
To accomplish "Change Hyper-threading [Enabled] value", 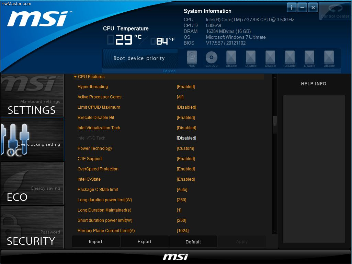I will [x=186, y=87].
